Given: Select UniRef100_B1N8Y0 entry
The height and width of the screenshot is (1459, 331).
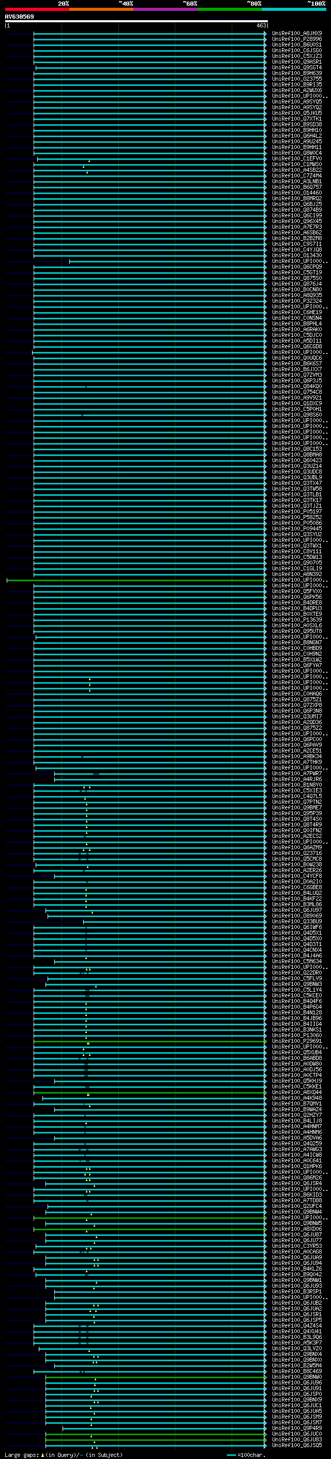Looking at the screenshot, I should click(297, 785).
